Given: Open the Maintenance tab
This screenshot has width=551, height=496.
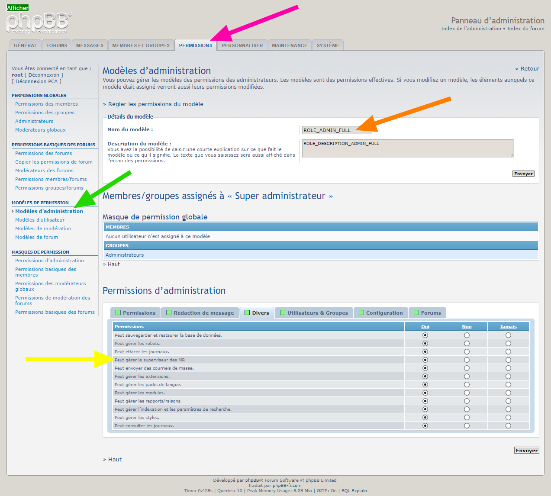Looking at the screenshot, I should 289,45.
